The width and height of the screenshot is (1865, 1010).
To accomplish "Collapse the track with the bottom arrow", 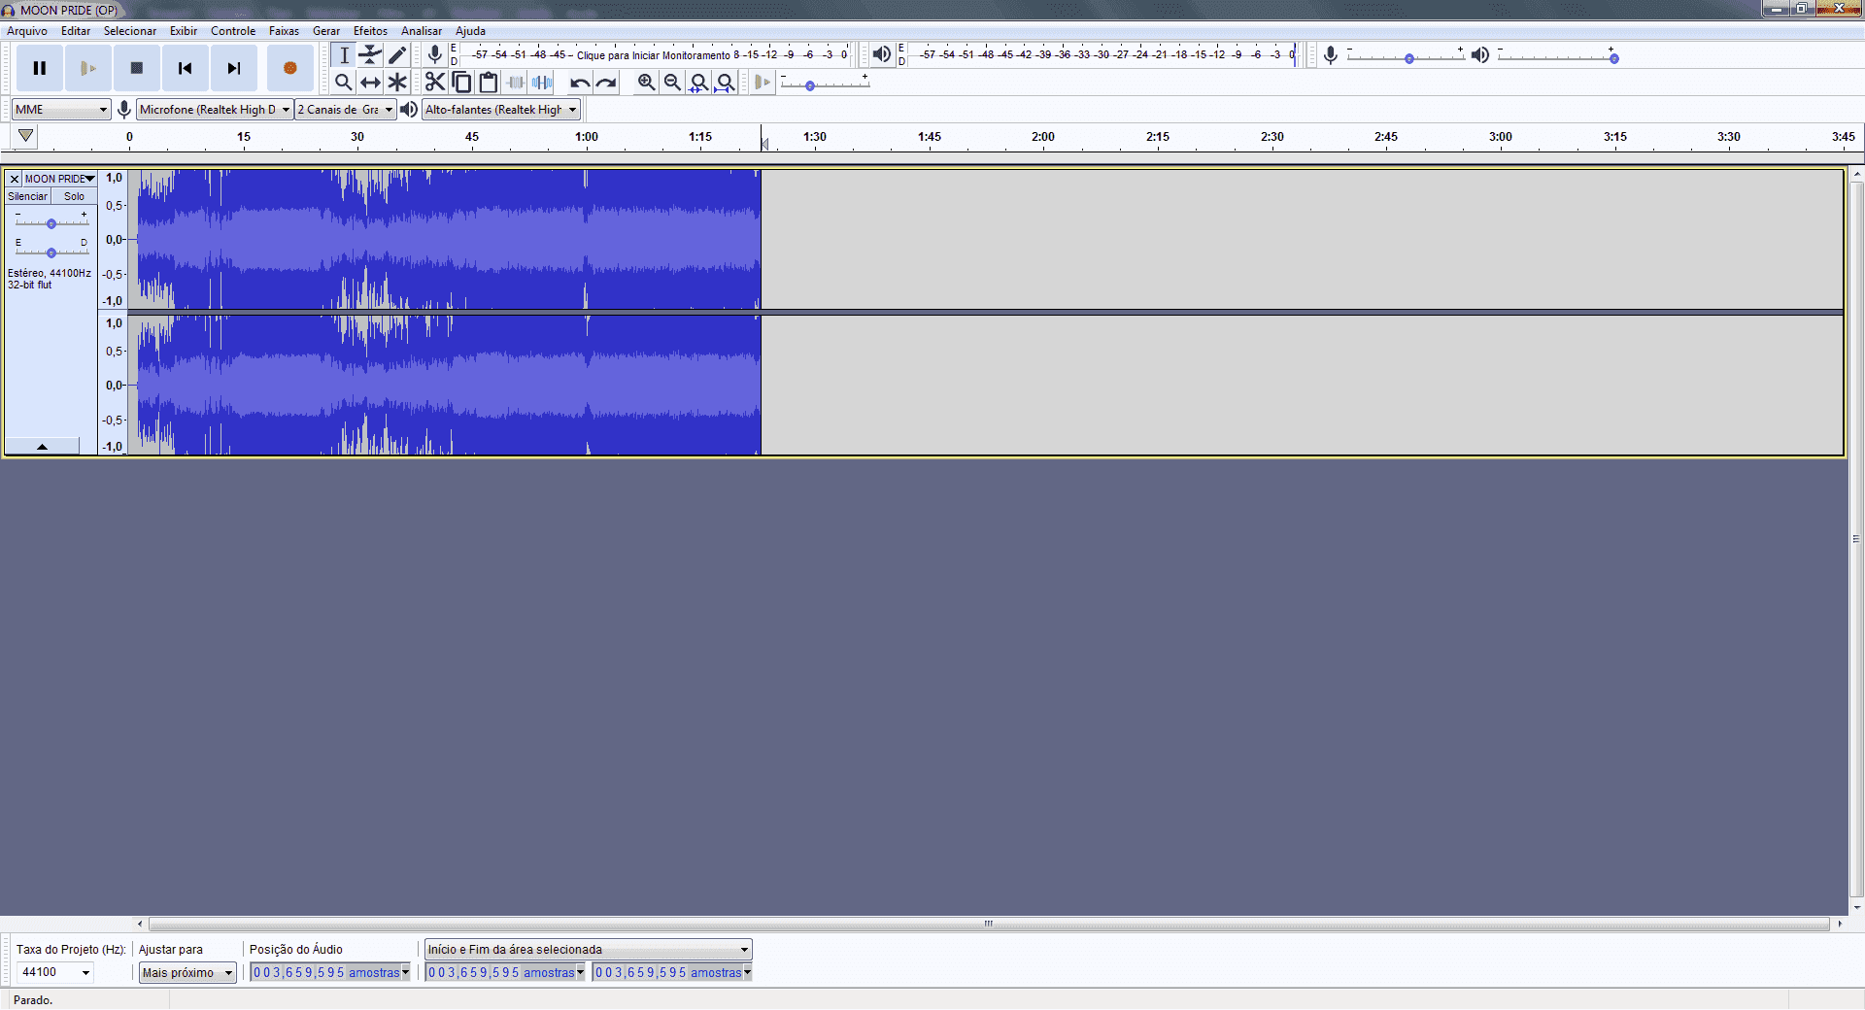I will [42, 446].
